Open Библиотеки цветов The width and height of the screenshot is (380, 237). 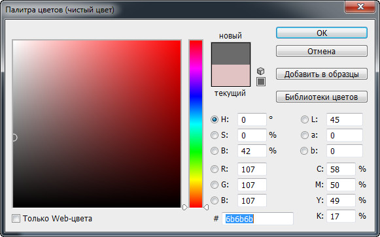[322, 97]
